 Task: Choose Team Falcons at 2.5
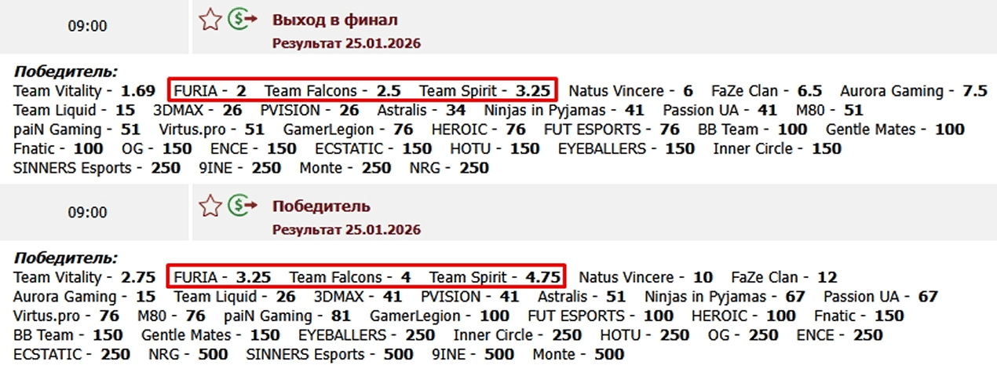(389, 90)
